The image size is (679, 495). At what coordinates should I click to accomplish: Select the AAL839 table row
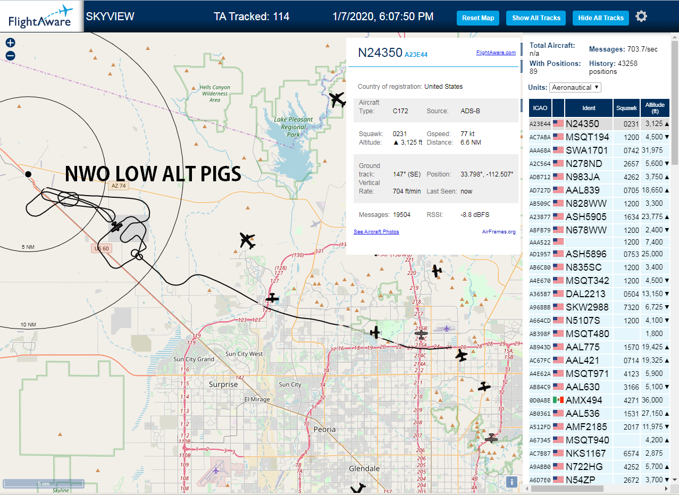pyautogui.click(x=600, y=190)
